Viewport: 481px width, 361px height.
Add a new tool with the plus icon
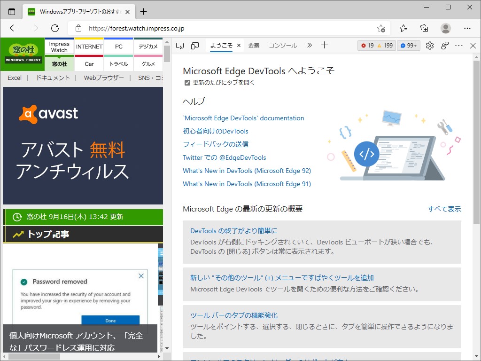324,46
